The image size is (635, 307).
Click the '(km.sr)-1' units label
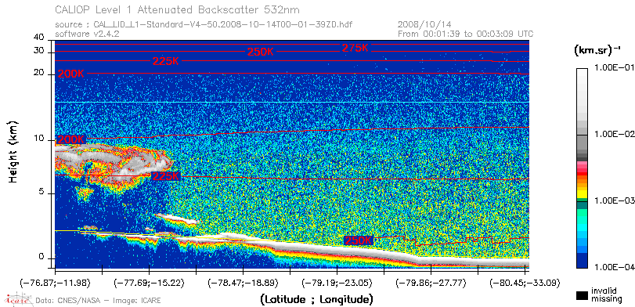coord(597,51)
